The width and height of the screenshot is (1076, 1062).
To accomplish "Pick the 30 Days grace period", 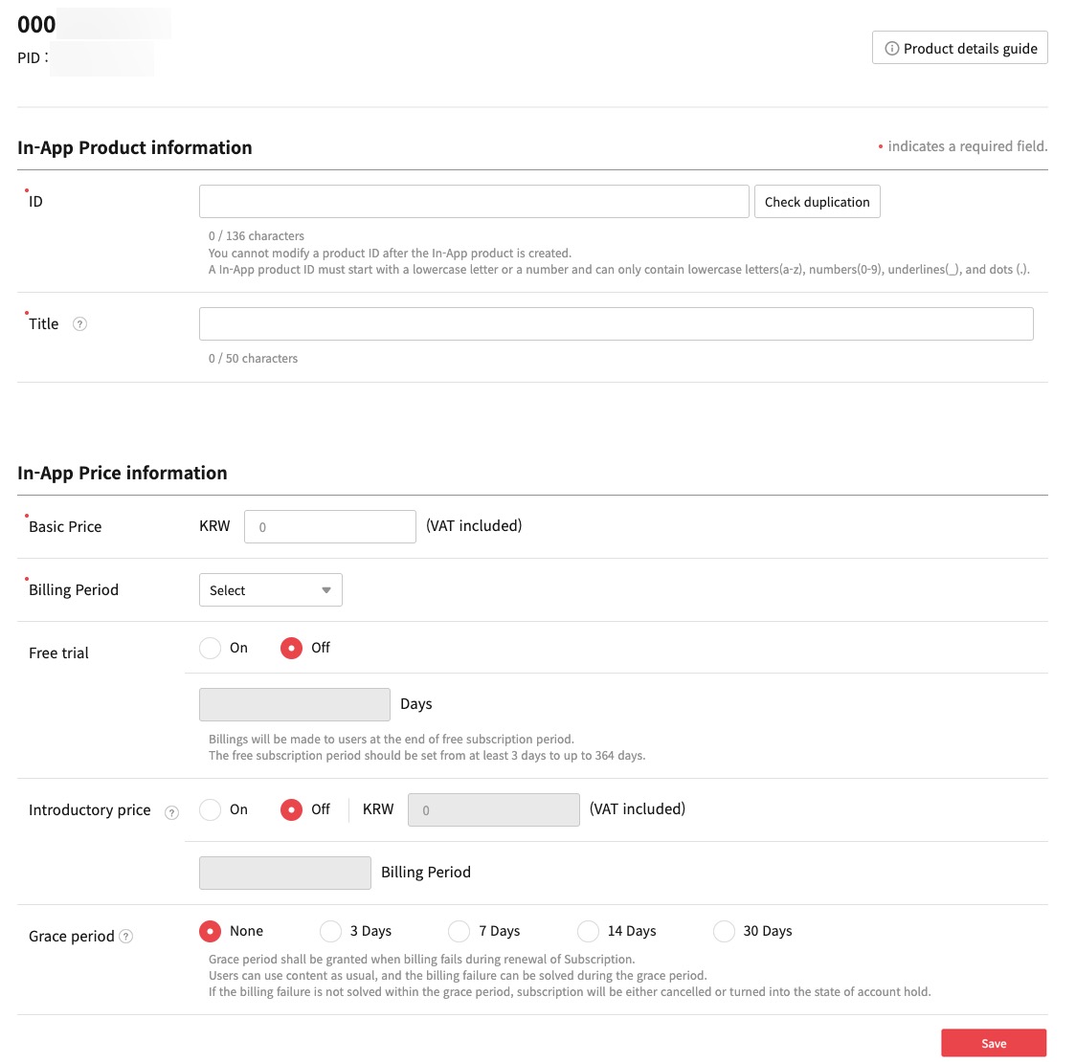I will pos(725,932).
